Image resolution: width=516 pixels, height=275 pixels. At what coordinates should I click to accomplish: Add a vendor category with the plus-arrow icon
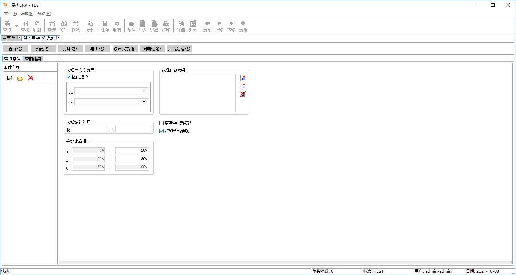tap(243, 78)
